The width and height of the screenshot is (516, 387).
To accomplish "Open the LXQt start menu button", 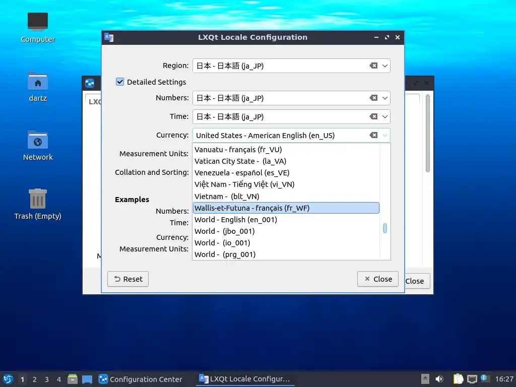I will (x=8, y=379).
